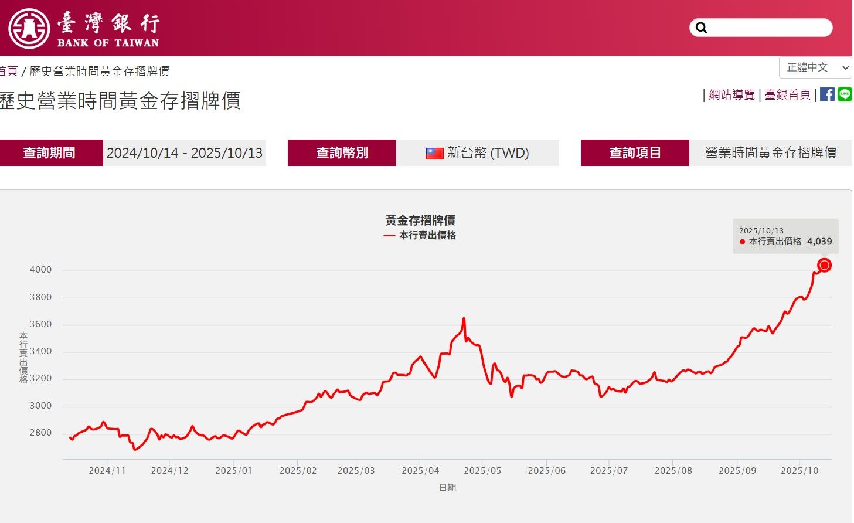Click the 查詢項目 button
854x523 pixels.
coord(635,152)
